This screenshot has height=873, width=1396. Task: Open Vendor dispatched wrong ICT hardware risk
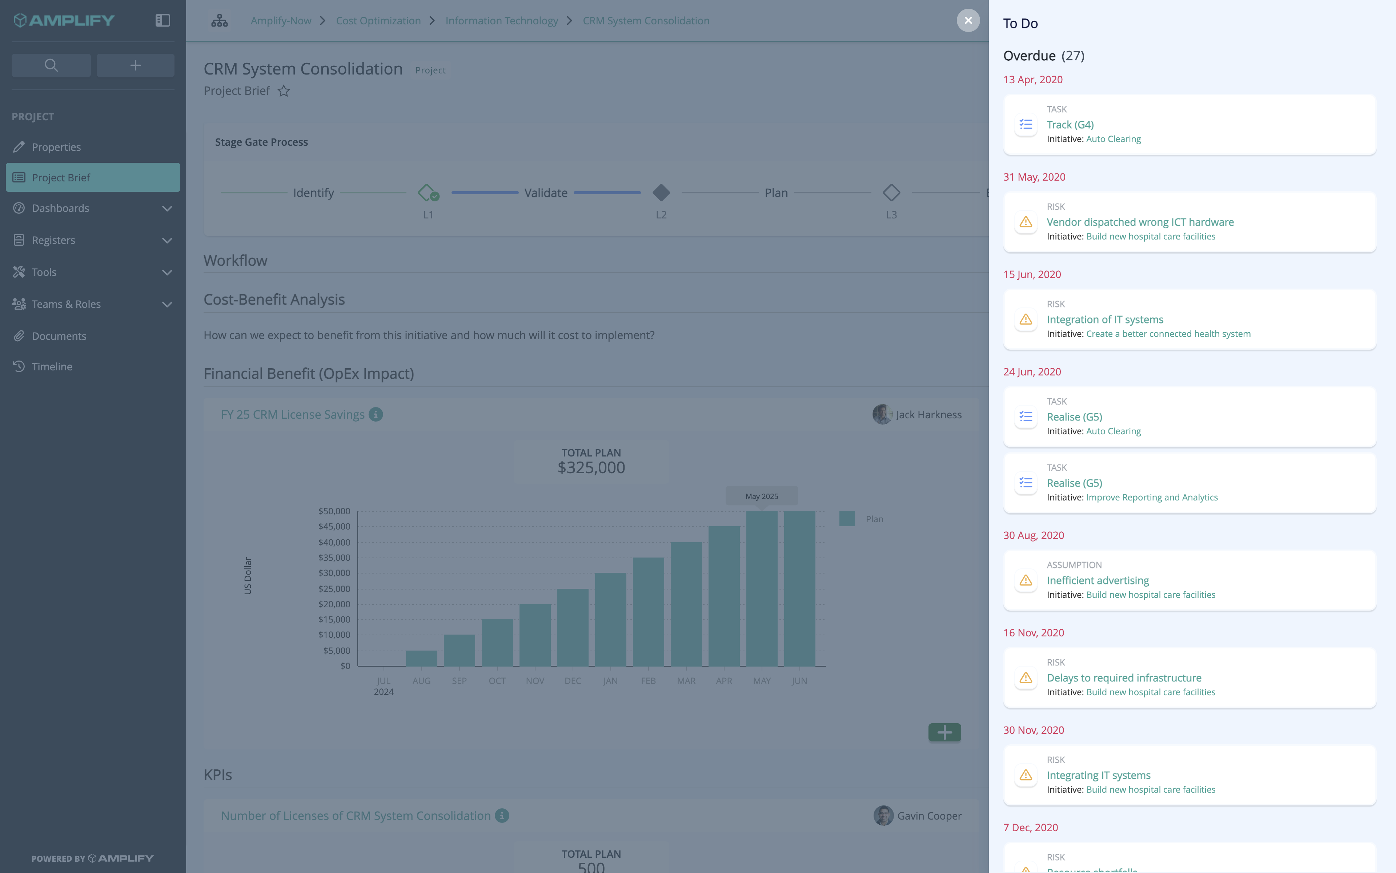[1140, 222]
